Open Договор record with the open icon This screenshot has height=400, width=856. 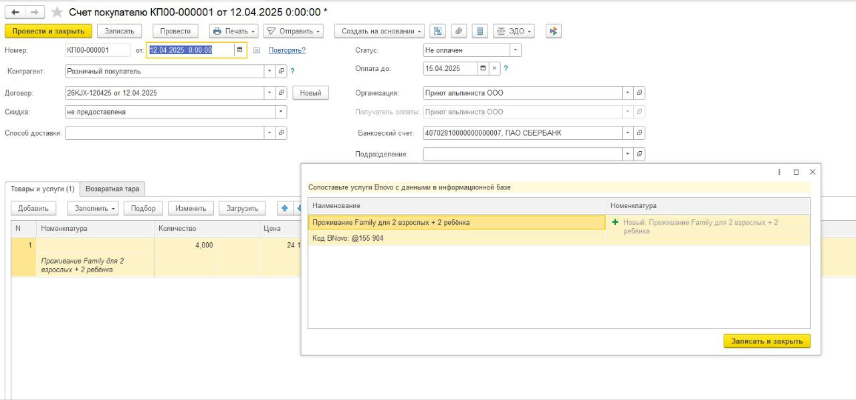[282, 93]
